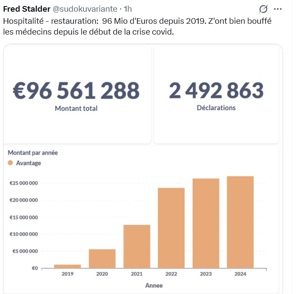Select the tallest 2024 bar
Screen dimensions: 306x294
click(x=240, y=222)
